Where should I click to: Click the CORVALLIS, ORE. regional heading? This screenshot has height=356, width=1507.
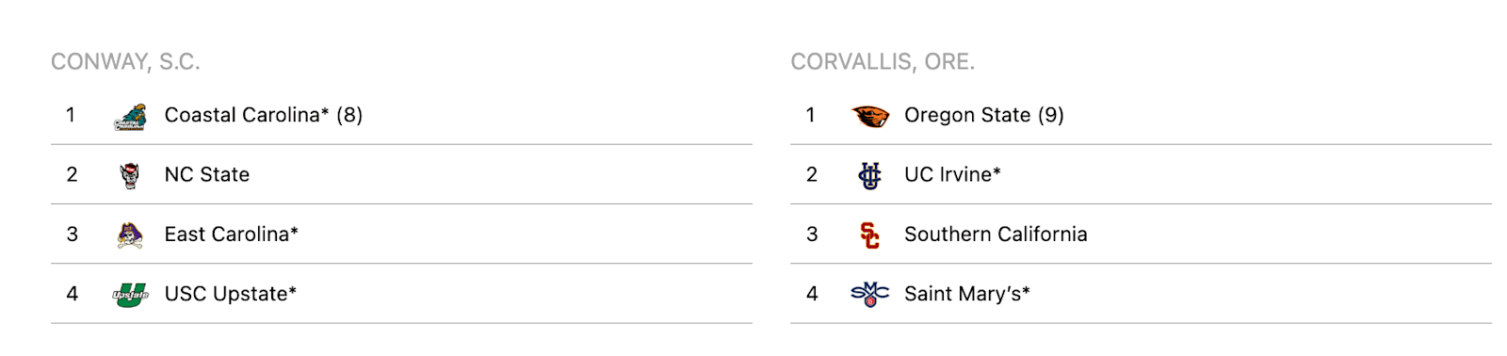(x=883, y=62)
